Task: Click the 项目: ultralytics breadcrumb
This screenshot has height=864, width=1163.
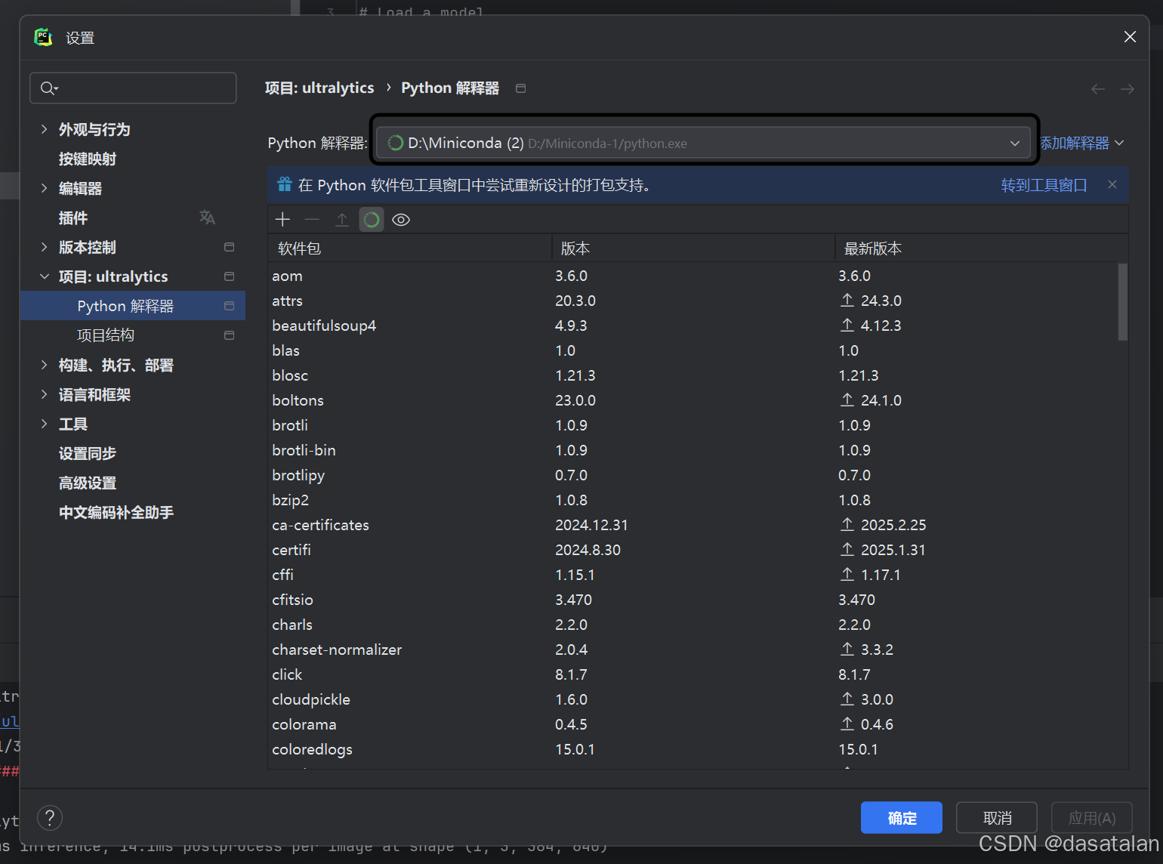Action: pos(319,88)
